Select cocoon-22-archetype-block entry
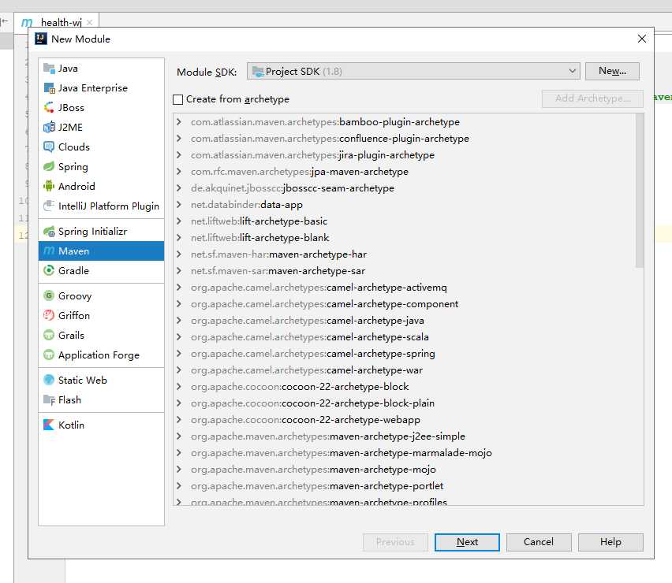Viewport: 672px width, 583px height. point(300,387)
